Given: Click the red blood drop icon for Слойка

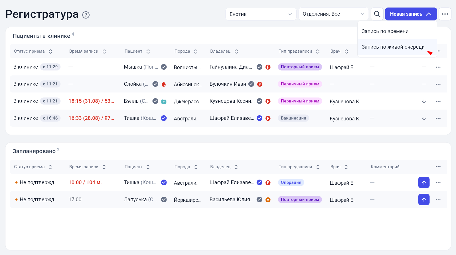Looking at the screenshot, I should pos(164,84).
